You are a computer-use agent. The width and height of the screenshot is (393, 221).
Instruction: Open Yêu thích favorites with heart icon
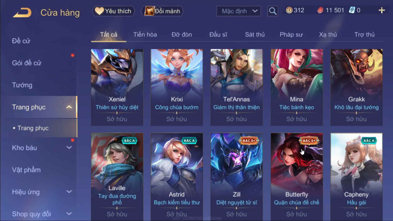(x=113, y=11)
